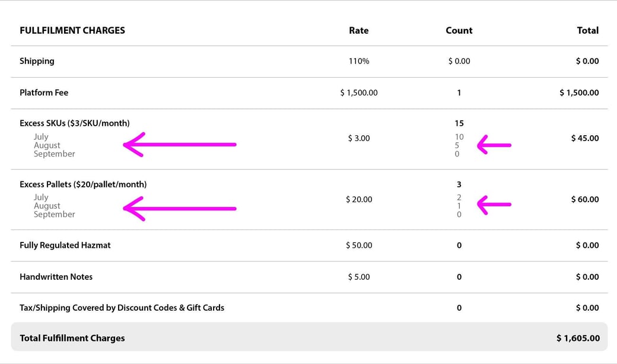Image resolution: width=617 pixels, height=364 pixels.
Task: Click the Platform Fee label
Action: tap(44, 92)
